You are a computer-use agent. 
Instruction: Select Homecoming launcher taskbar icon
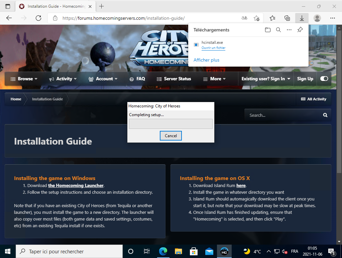pyautogui.click(x=224, y=251)
